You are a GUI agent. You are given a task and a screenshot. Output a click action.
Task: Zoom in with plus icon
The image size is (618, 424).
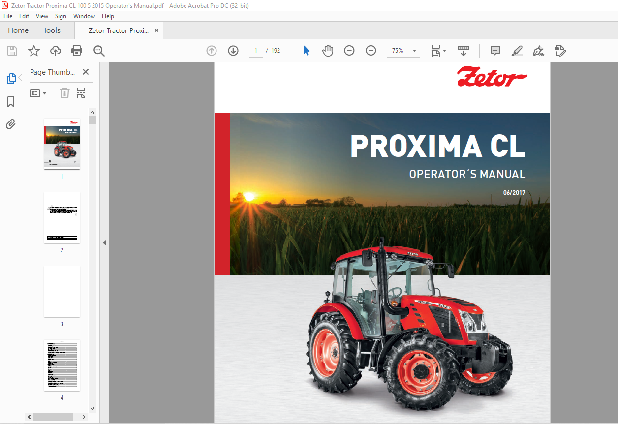tap(371, 51)
